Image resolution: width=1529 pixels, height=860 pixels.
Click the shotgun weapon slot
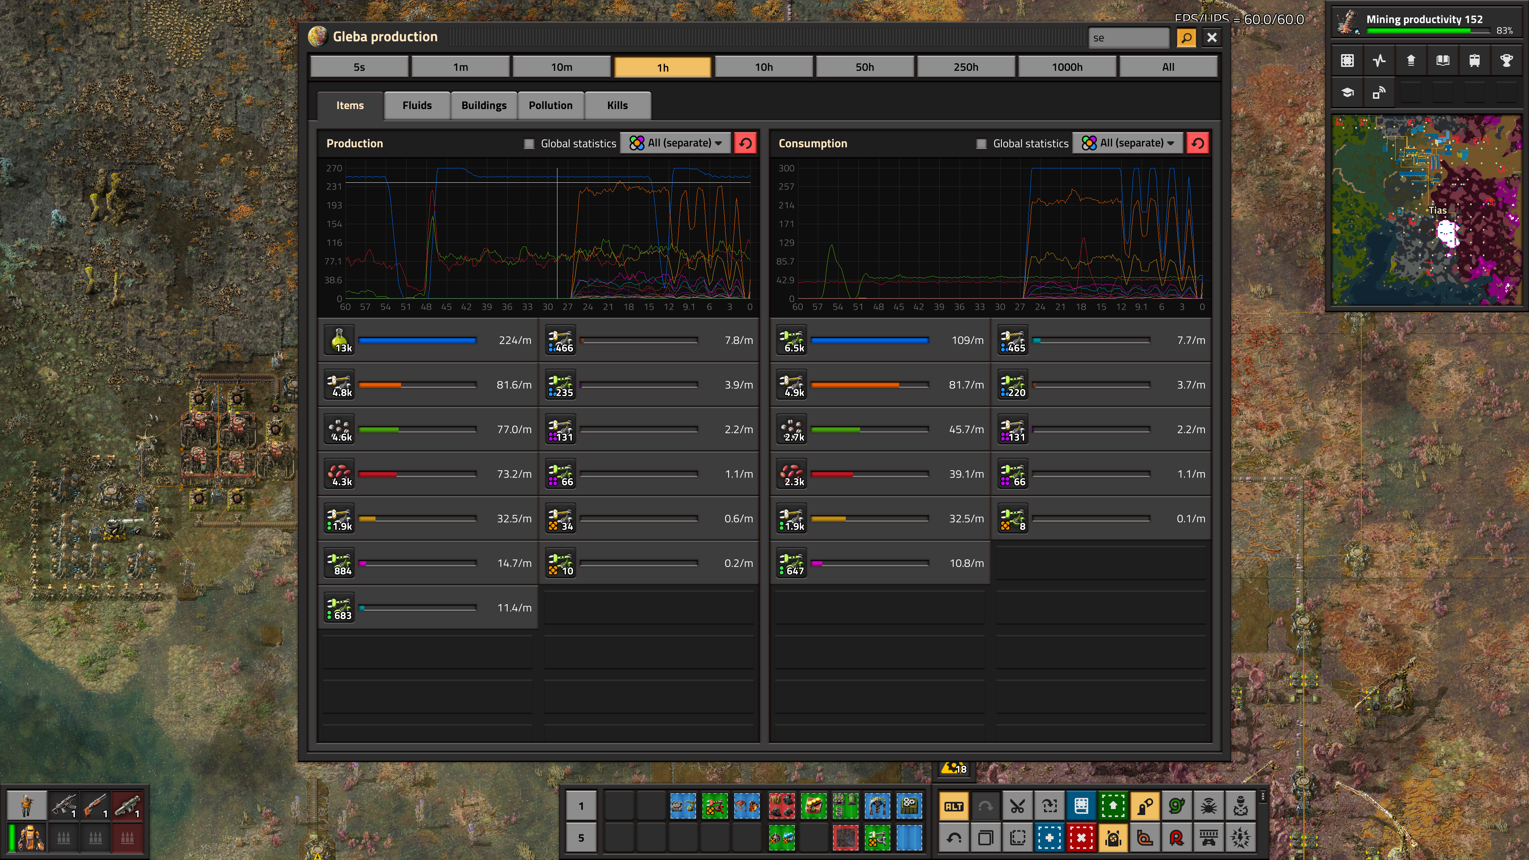(x=95, y=806)
